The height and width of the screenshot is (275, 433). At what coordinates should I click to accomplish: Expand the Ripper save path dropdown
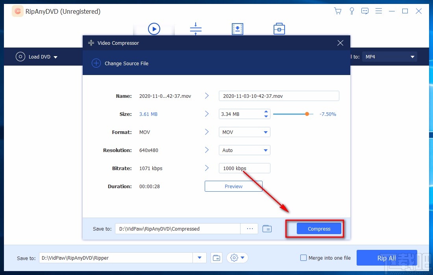tap(200, 258)
